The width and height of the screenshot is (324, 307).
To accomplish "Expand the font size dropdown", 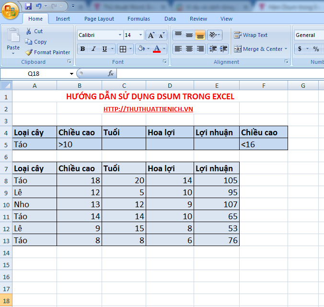I will pyautogui.click(x=140, y=35).
